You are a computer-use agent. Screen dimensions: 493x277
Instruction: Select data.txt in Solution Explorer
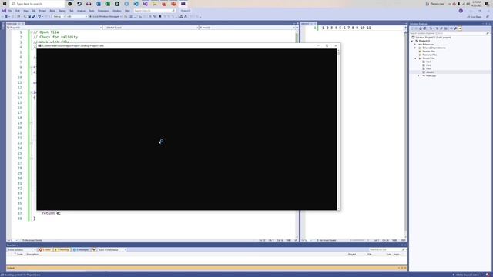click(430, 72)
